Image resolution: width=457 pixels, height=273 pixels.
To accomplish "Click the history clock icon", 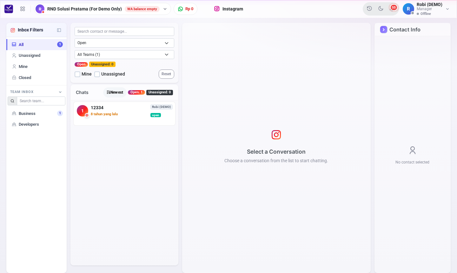I will [369, 9].
